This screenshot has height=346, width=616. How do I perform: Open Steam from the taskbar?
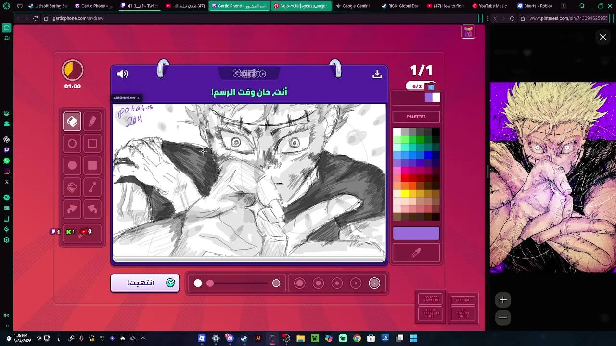click(244, 338)
